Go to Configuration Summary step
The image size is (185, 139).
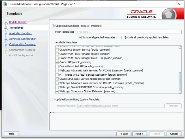[x=22, y=44]
